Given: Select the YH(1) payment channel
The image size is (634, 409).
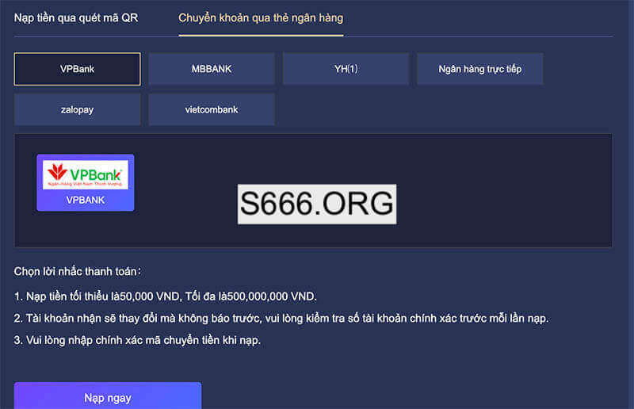Looking at the screenshot, I should tap(346, 69).
